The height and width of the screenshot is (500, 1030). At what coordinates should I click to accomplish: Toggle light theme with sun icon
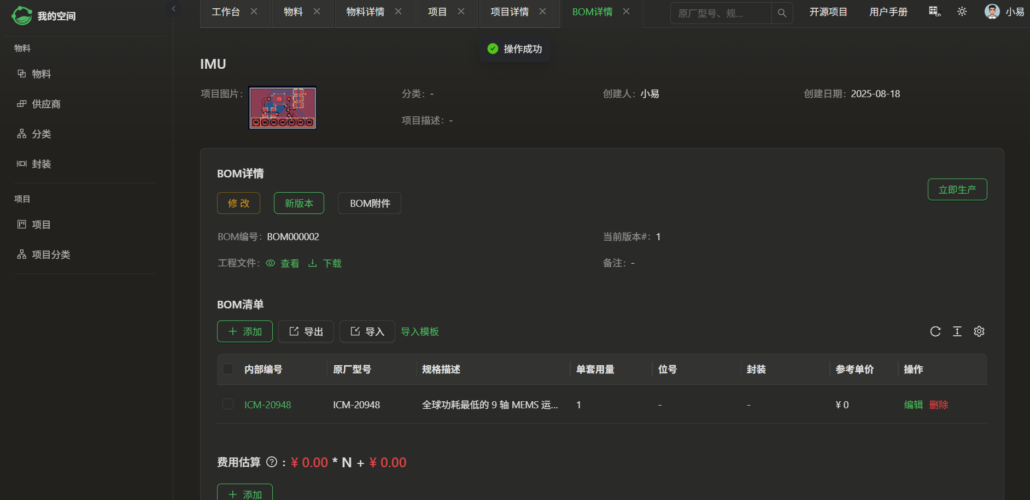tap(962, 11)
